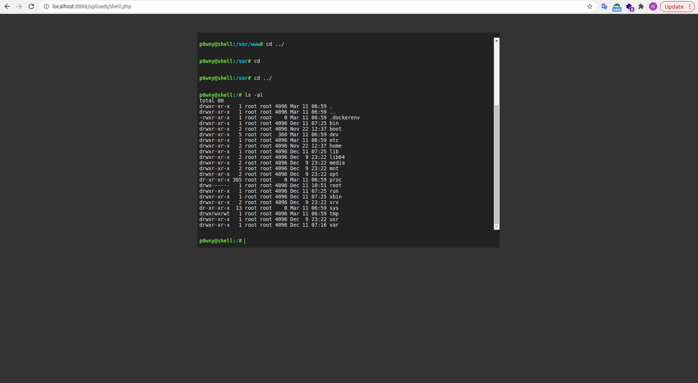698x383 pixels.
Task: View site information for localhost
Action: coord(47,6)
